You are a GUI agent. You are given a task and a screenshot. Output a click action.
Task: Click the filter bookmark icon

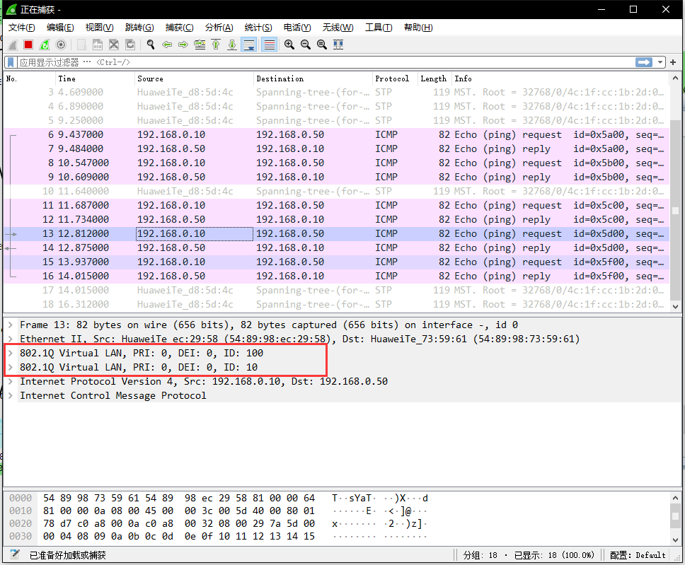click(11, 62)
